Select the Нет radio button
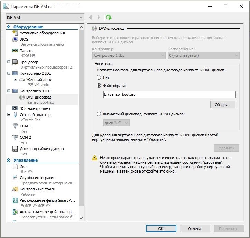Image resolution: width=250 pixels, height=238 pixels. [x=99, y=77]
